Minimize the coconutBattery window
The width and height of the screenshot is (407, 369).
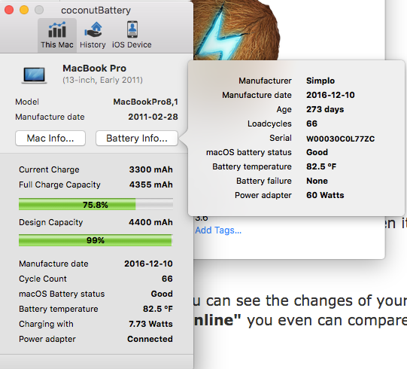(24, 10)
